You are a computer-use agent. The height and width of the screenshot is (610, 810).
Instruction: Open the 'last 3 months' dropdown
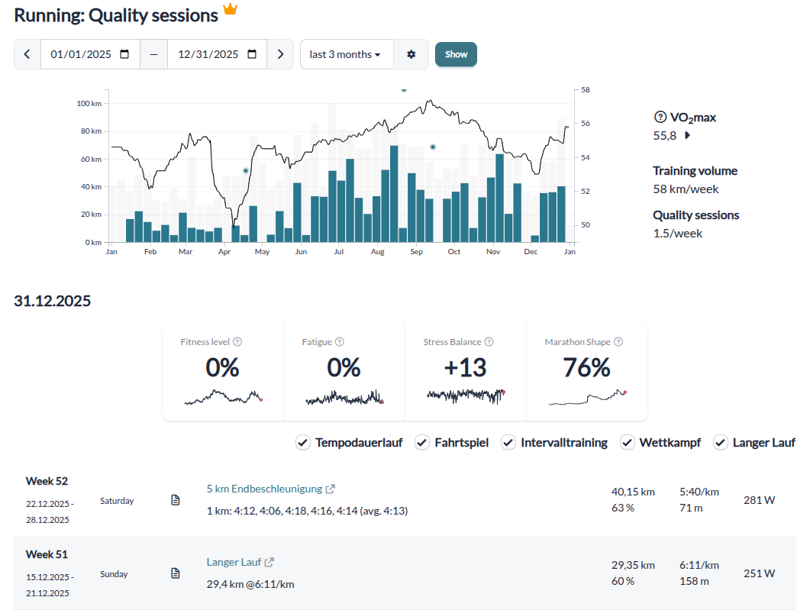tap(347, 54)
